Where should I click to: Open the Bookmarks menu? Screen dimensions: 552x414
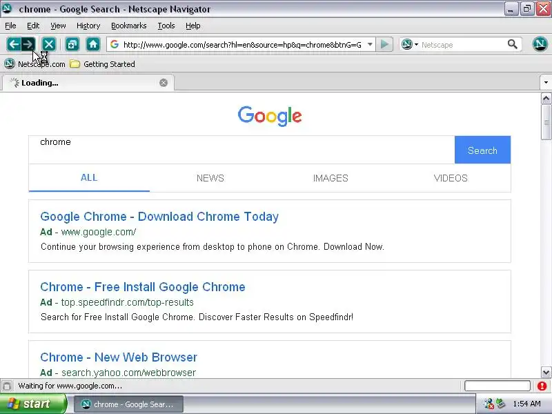coord(129,26)
